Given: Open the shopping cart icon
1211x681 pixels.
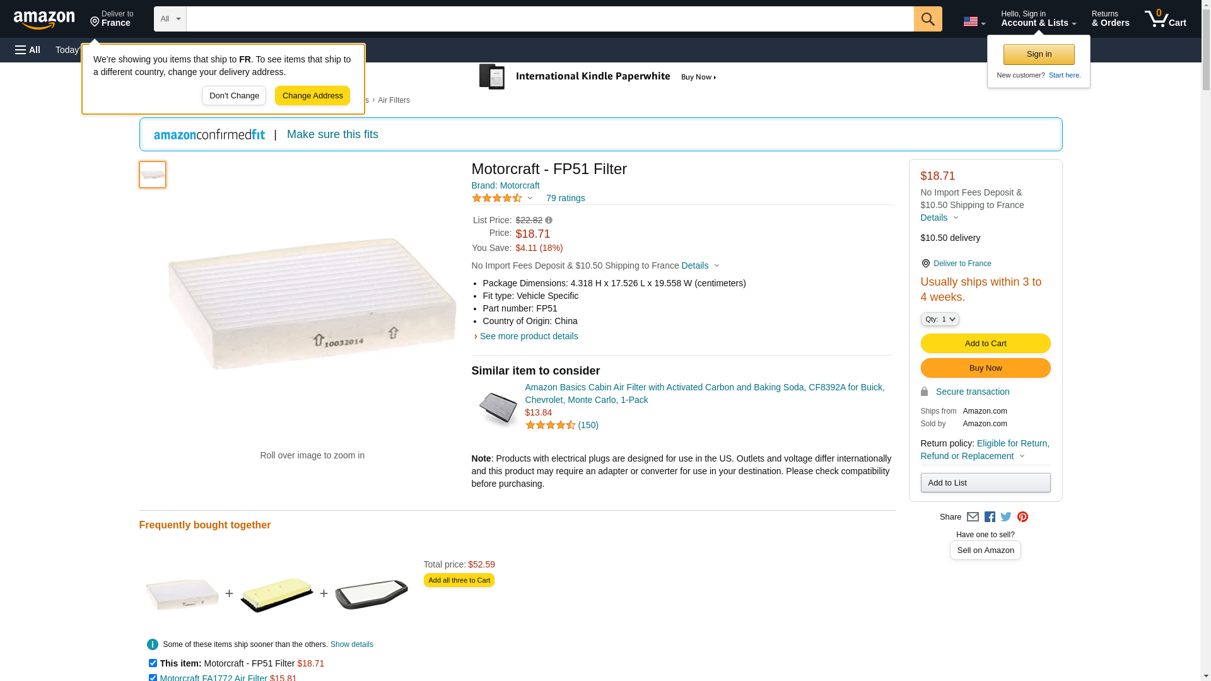Looking at the screenshot, I should click(1165, 19).
